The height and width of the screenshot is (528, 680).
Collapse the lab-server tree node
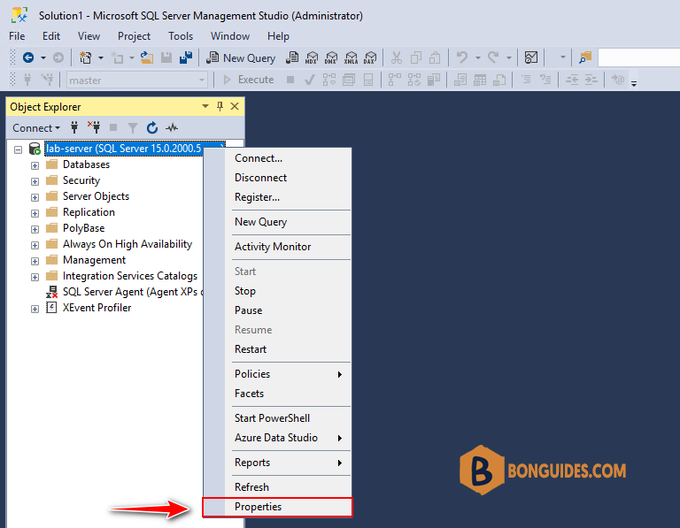pyautogui.click(x=18, y=149)
